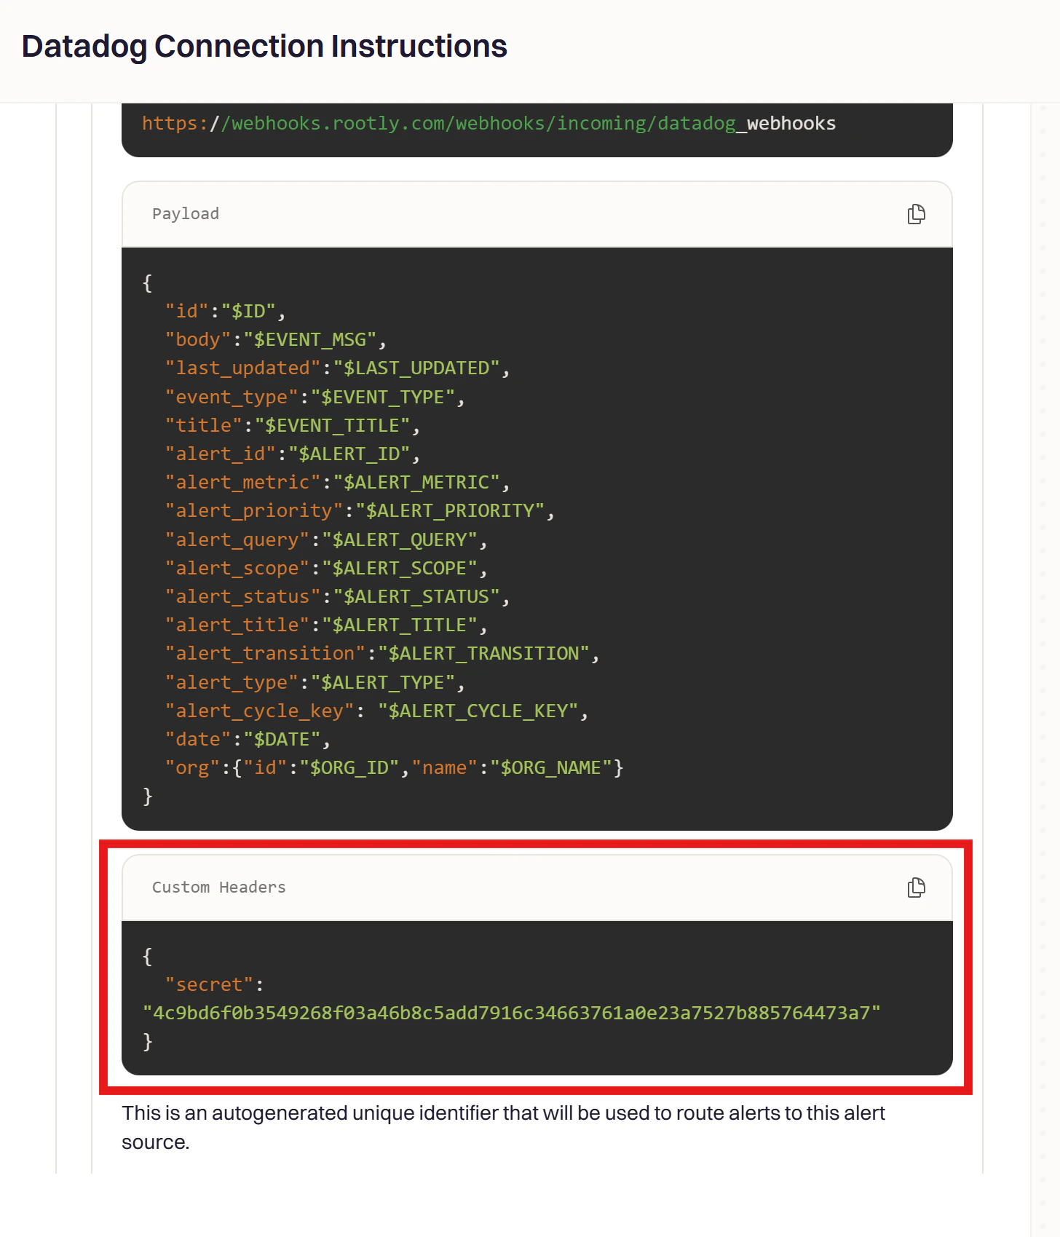The image size is (1060, 1237).
Task: Click the "event_type" payload line
Action: [x=315, y=397]
